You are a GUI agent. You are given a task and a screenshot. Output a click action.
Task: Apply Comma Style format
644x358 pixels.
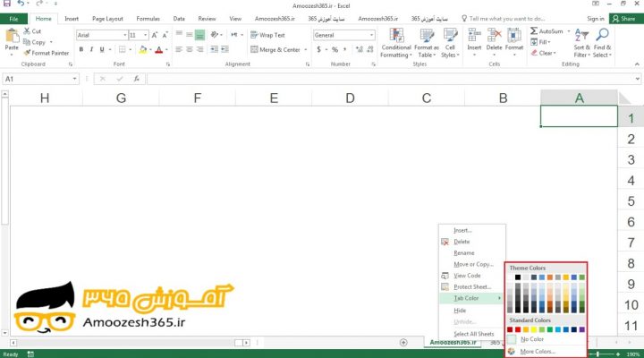[345, 50]
